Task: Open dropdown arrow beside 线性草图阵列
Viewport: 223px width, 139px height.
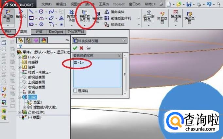Action: [139, 18]
